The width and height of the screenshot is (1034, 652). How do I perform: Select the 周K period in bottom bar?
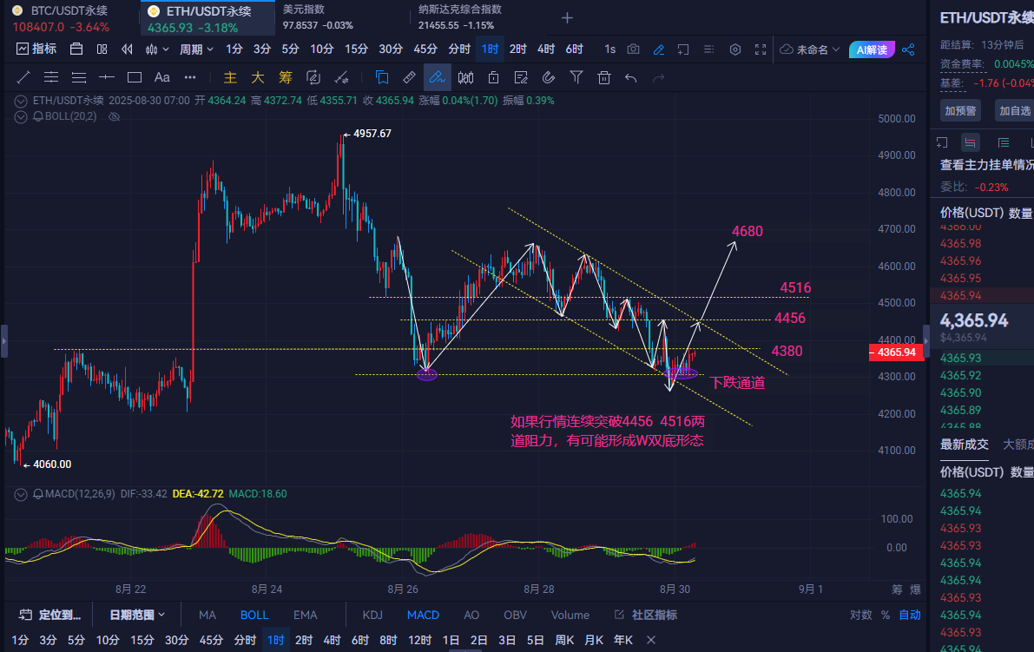(x=564, y=640)
